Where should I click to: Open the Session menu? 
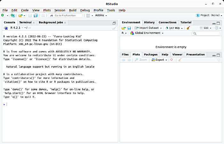click(x=60, y=10)
